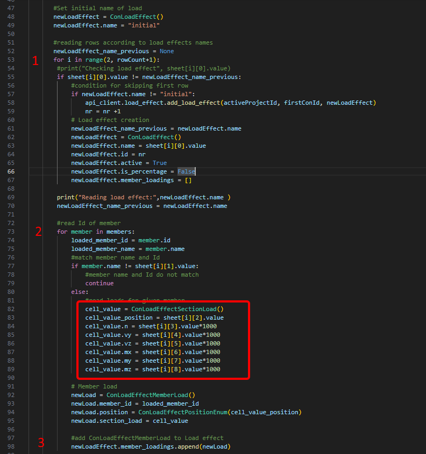Click the highlighted False value on line 66

point(186,171)
